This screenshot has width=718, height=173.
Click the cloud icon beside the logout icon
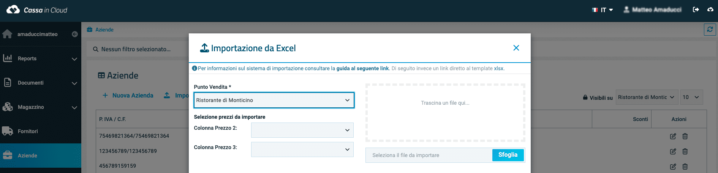[x=710, y=10]
